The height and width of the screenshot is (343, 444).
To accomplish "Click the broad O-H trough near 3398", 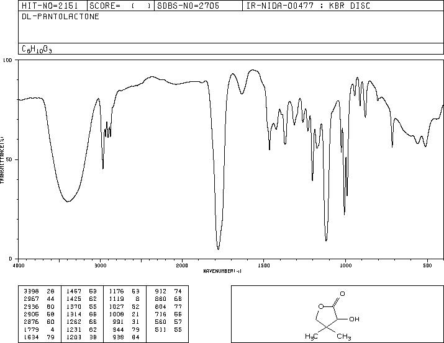I will 68,201.
